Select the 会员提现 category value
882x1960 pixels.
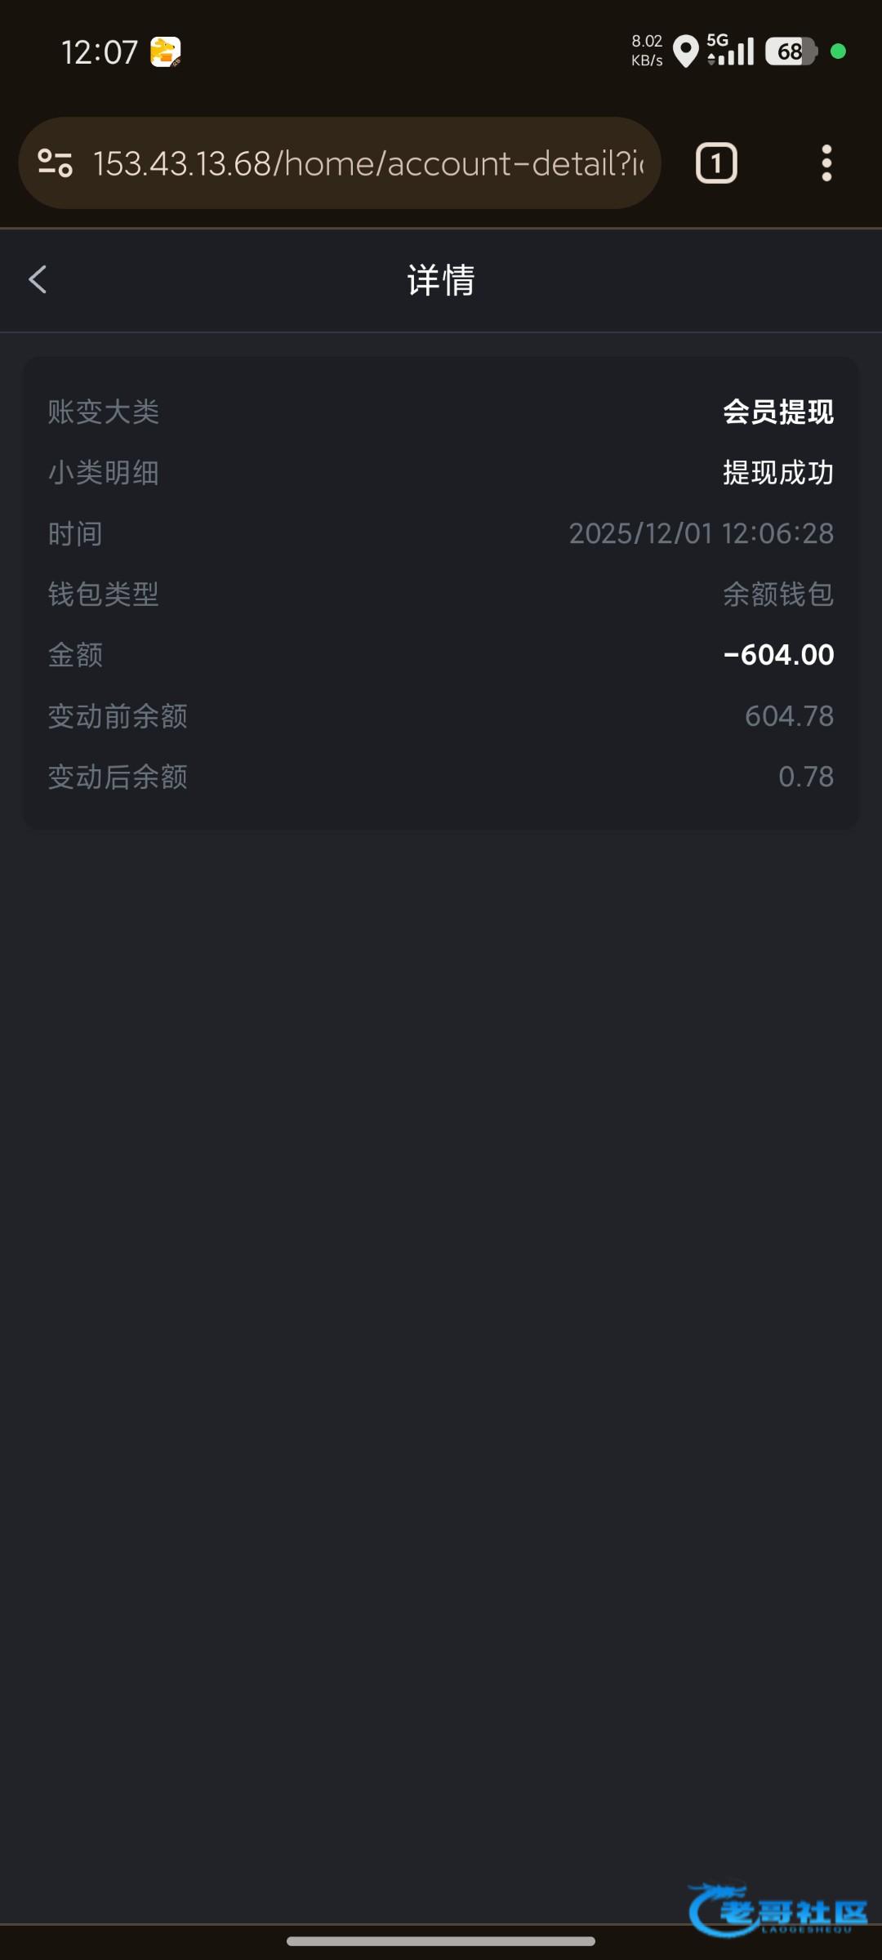pos(777,412)
